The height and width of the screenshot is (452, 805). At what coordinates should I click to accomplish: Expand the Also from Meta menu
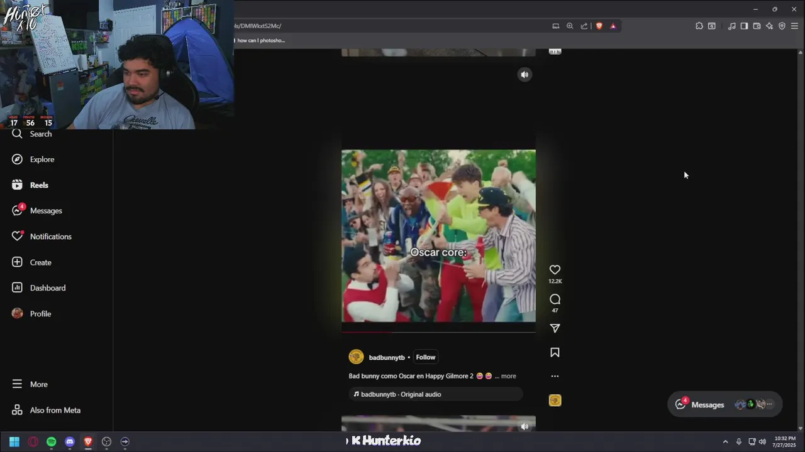[x=46, y=411]
